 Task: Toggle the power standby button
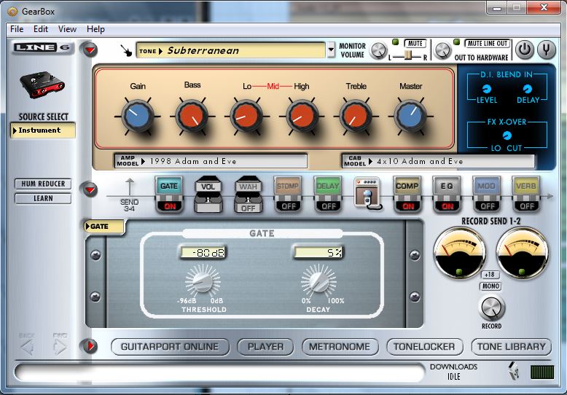click(525, 50)
